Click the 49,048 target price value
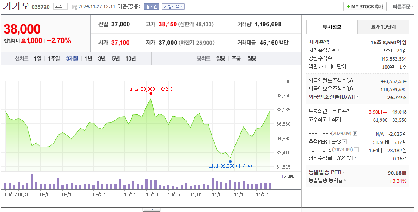The width and height of the screenshot is (418, 212). [399, 112]
